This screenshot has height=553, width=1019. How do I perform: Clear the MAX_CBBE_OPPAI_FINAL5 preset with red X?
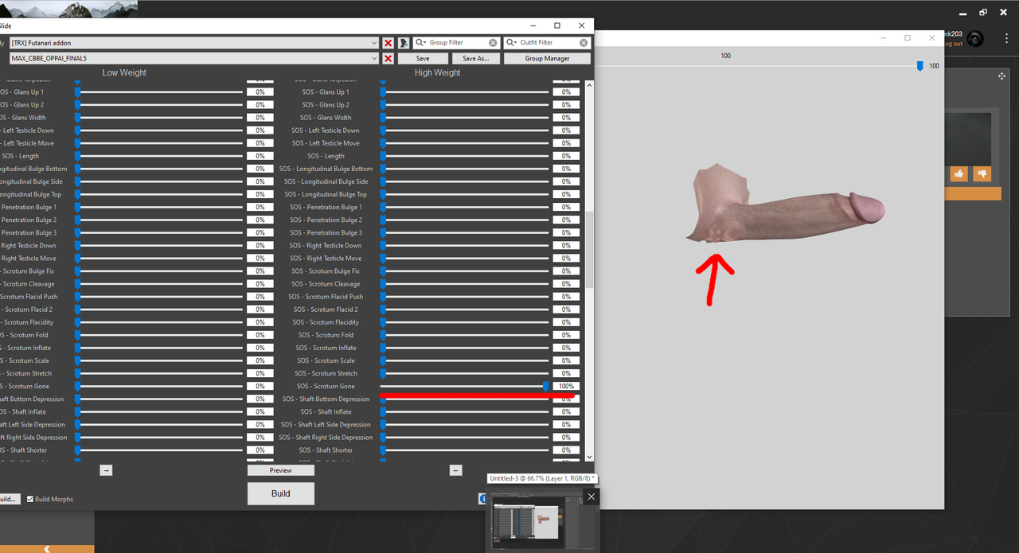388,59
